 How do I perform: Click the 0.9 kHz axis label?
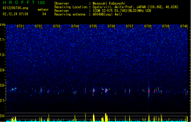tap(3, 70)
